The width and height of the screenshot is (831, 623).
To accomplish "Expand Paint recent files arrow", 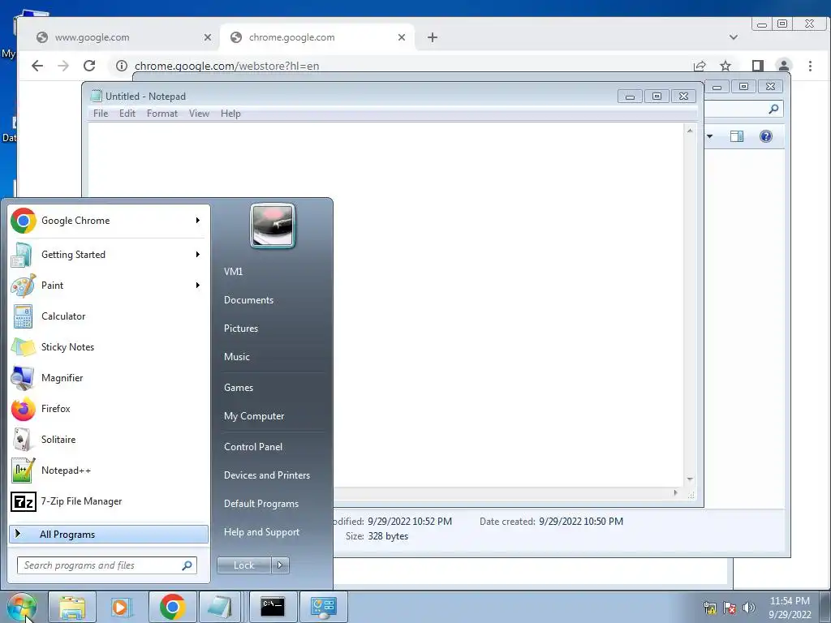I will point(198,286).
